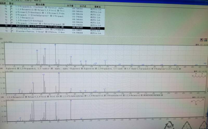Check the box for 1,2,3-Butanetriol row

11,18
